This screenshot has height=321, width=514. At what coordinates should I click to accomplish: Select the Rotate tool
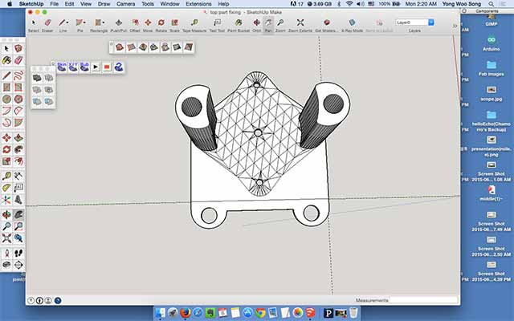pyautogui.click(x=161, y=25)
